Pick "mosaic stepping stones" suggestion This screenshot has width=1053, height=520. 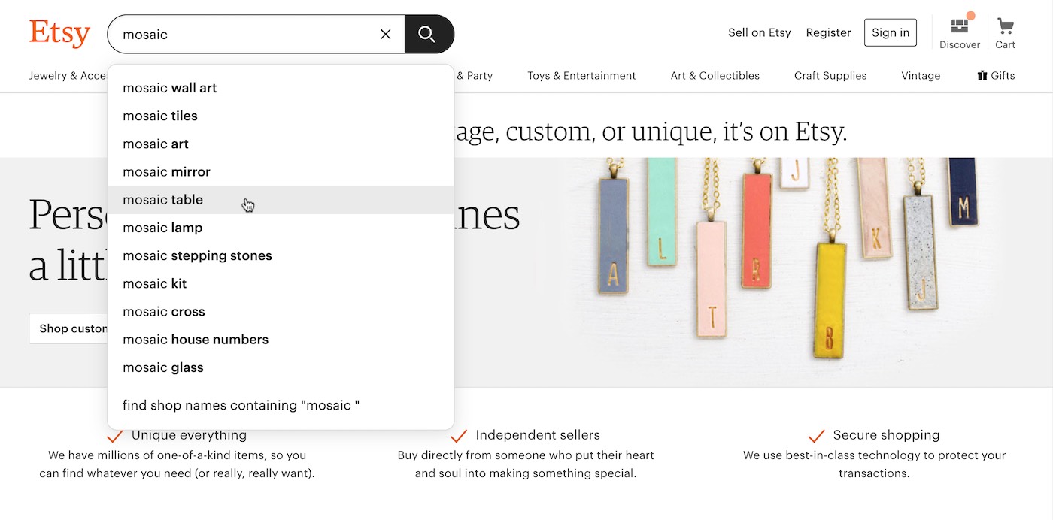click(x=197, y=255)
